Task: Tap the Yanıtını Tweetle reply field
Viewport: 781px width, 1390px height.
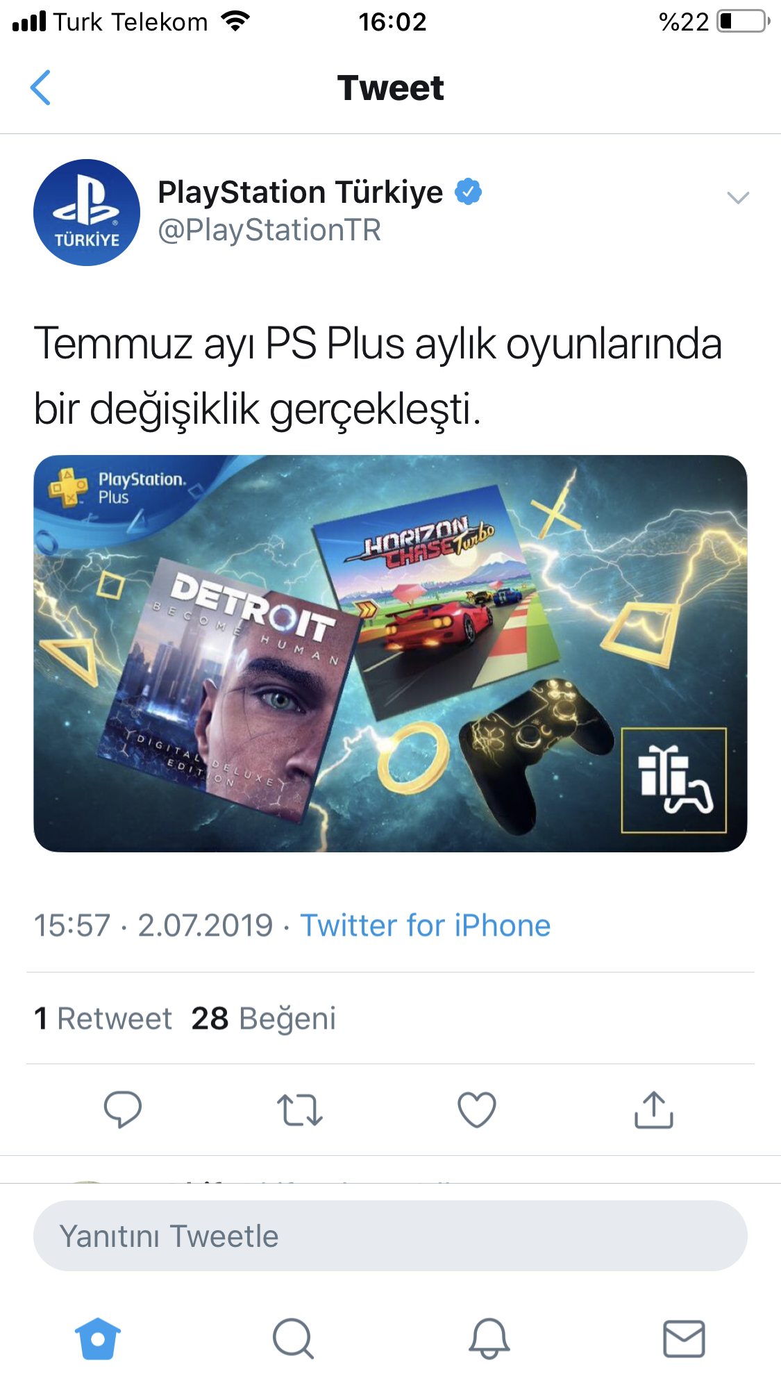Action: (x=390, y=1236)
